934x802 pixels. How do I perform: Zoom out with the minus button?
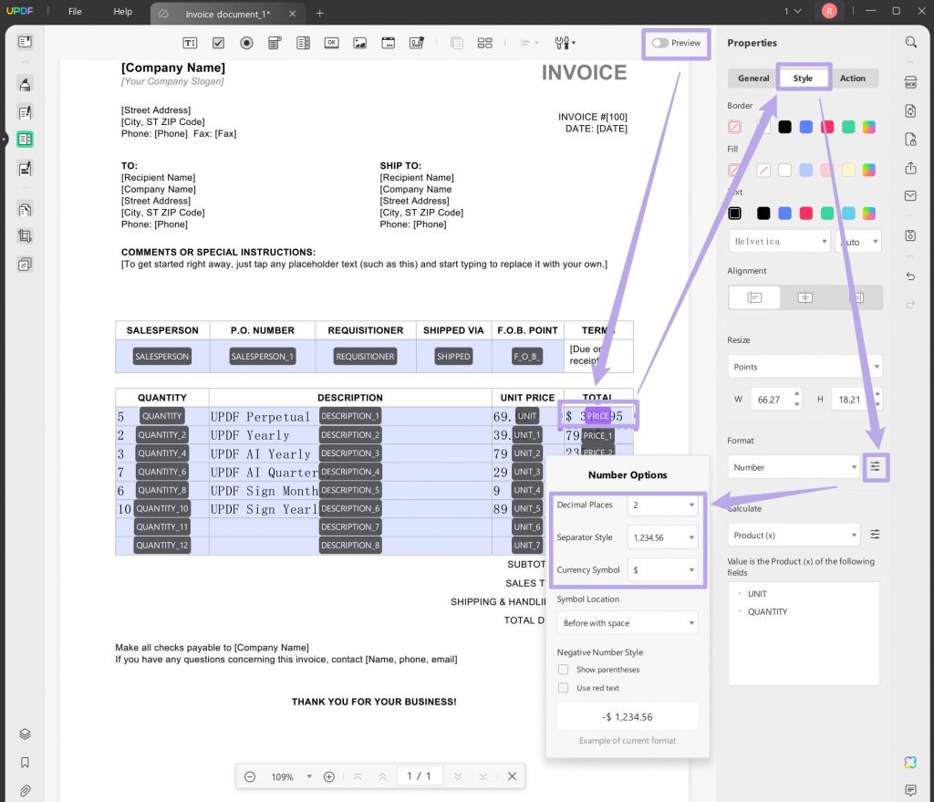click(x=249, y=776)
